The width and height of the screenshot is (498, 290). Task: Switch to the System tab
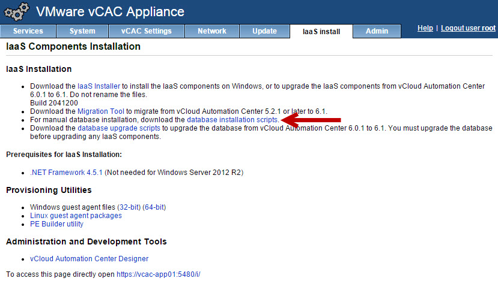click(82, 31)
